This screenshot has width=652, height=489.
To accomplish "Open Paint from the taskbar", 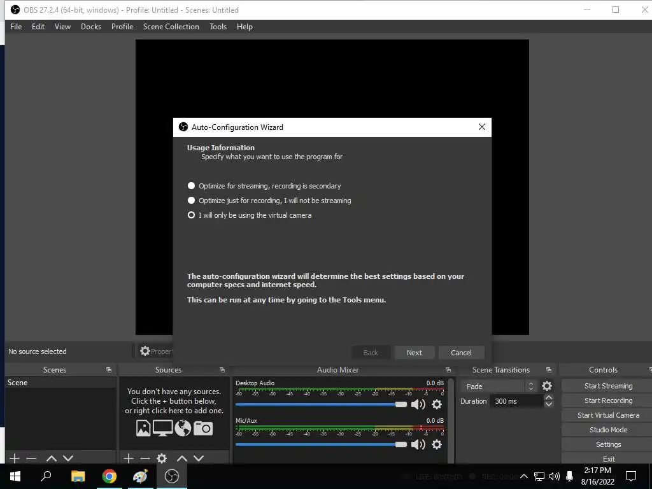I will click(140, 476).
